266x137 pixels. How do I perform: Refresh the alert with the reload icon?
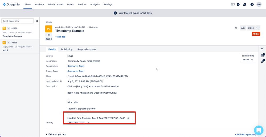coord(236,28)
